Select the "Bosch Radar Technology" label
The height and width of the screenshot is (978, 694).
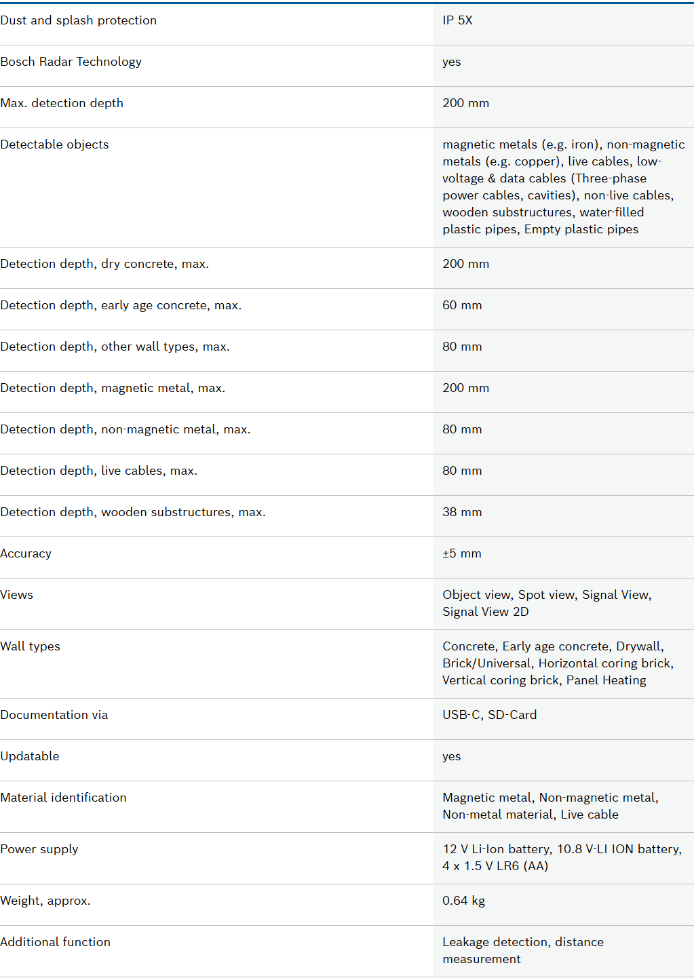tap(71, 62)
